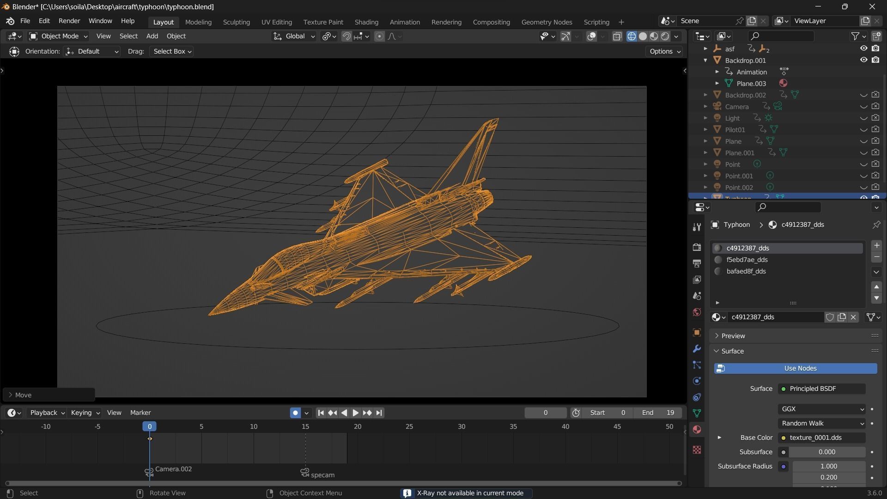
Task: Select the f5ebd7ae_dds material slot
Action: [747, 260]
